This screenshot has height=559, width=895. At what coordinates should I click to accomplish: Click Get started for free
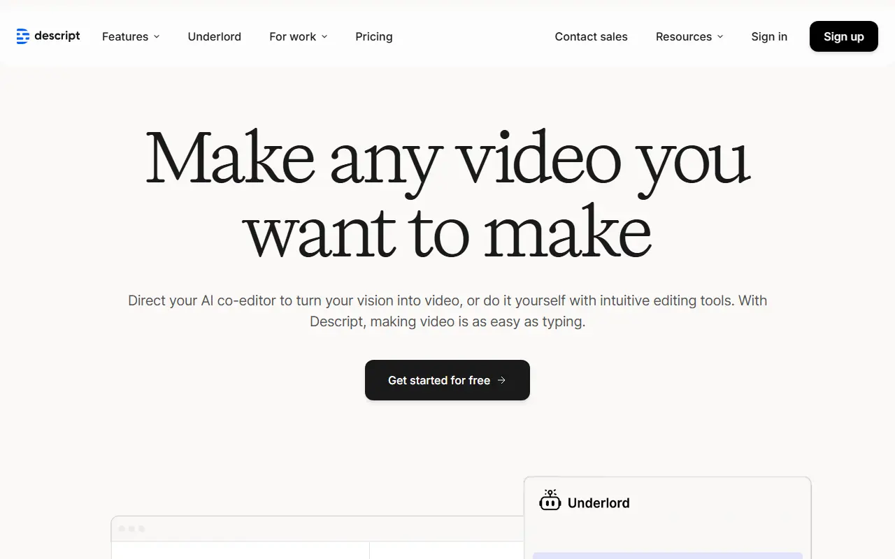pos(447,380)
